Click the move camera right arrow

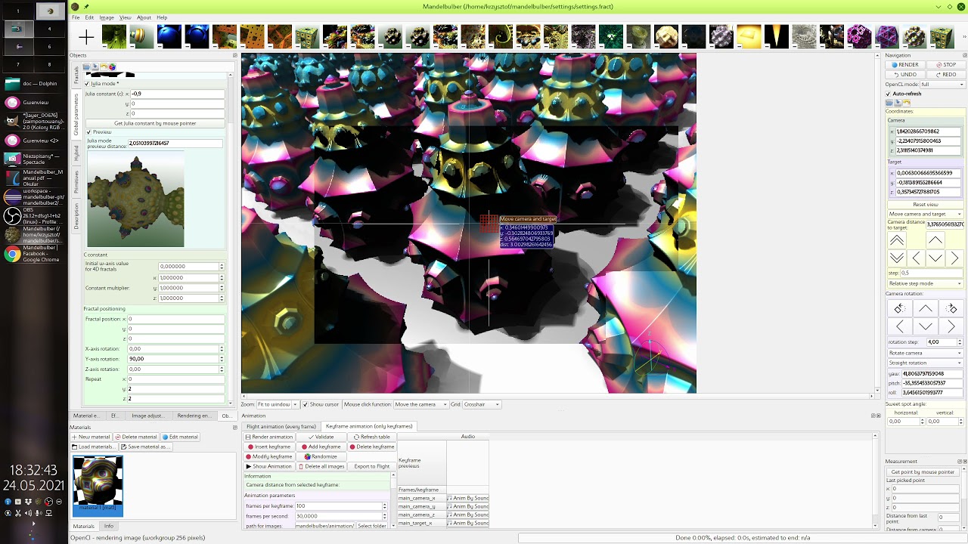[954, 258]
